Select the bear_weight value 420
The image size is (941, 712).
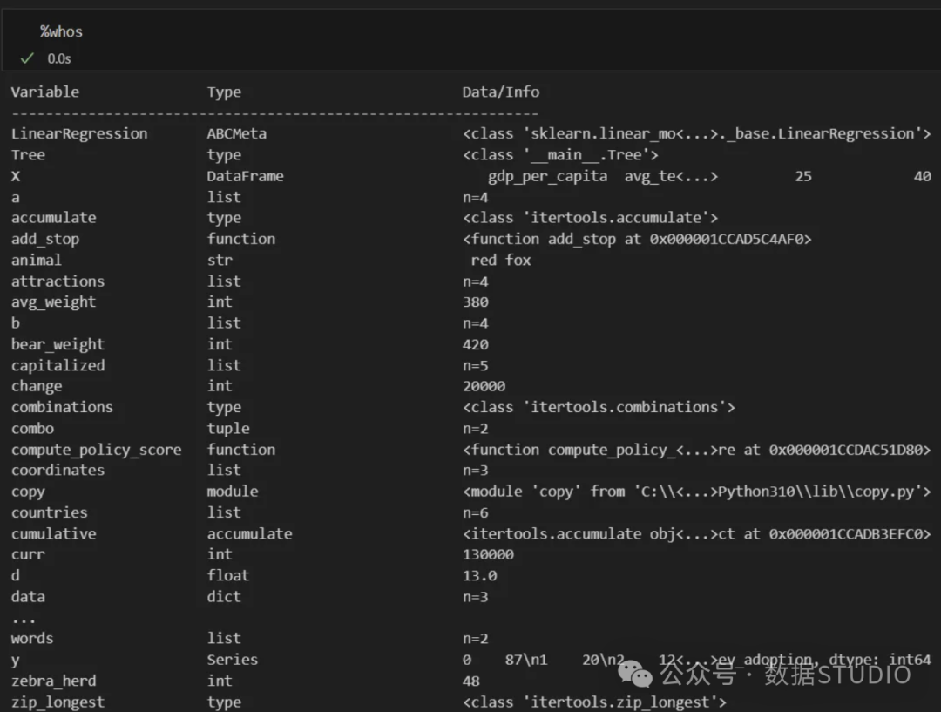476,344
